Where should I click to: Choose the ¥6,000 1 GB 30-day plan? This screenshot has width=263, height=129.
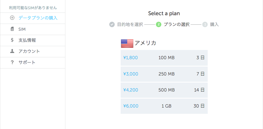(164, 106)
